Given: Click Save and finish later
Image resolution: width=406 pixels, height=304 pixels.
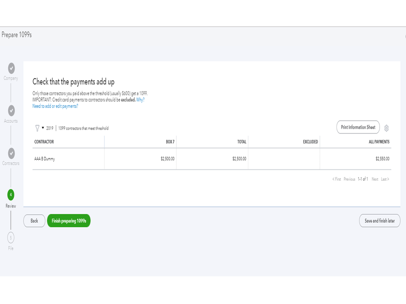Looking at the screenshot, I should [380, 221].
